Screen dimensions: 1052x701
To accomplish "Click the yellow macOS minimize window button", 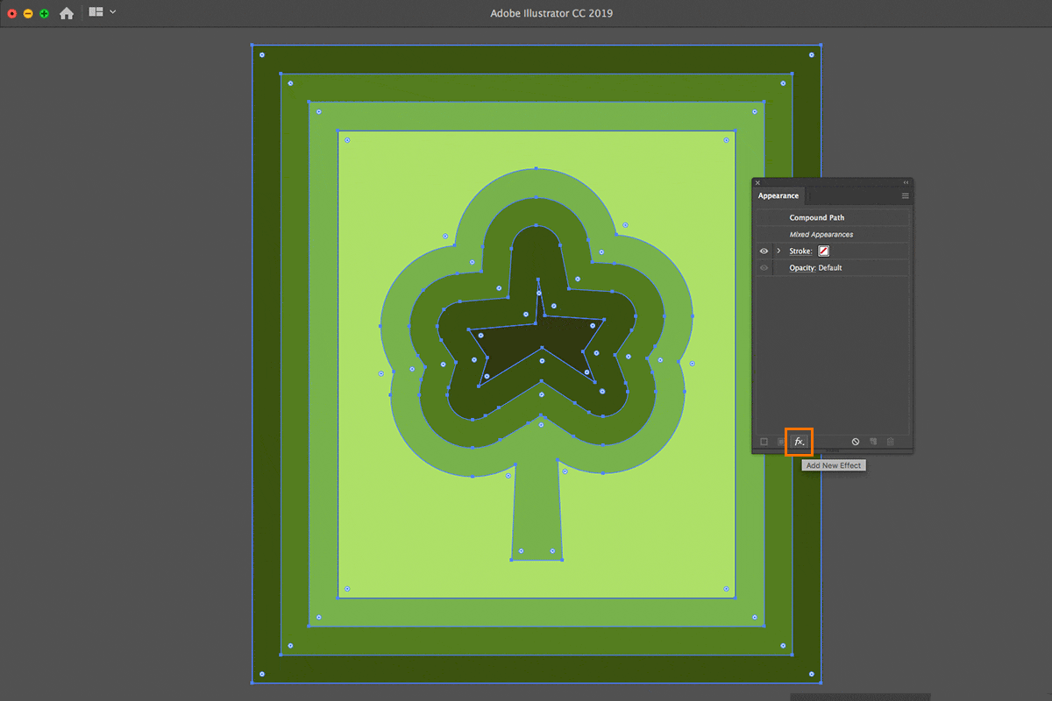I will point(28,14).
